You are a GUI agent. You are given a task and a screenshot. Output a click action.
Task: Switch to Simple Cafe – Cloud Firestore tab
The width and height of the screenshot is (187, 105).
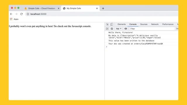pyautogui.click(x=42, y=8)
